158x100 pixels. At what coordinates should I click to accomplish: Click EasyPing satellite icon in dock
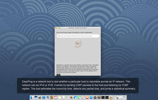pos(111,97)
